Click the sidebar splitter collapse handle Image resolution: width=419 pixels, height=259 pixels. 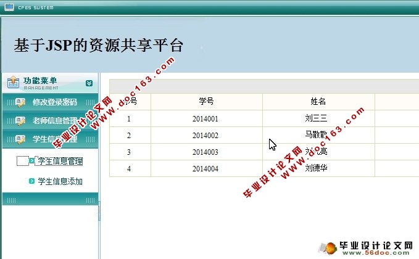pos(99,211)
